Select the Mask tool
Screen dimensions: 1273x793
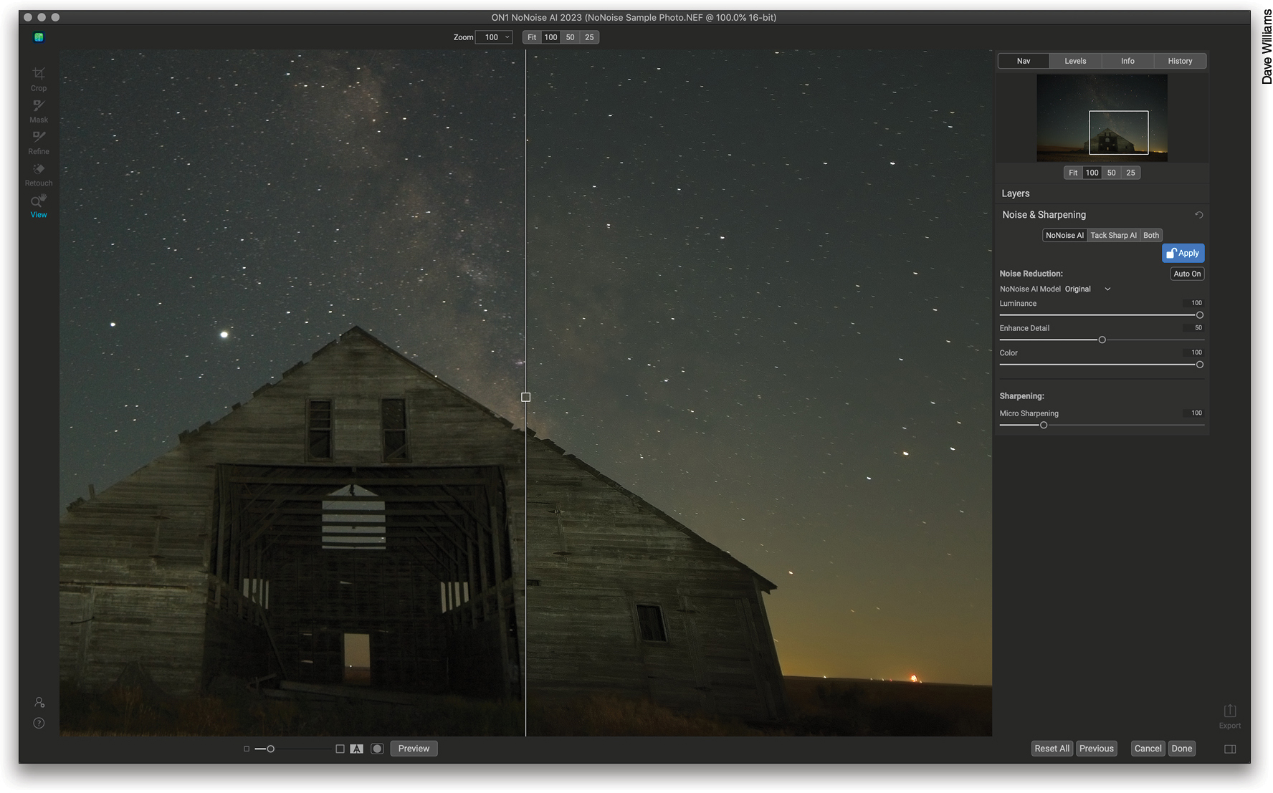(x=38, y=111)
